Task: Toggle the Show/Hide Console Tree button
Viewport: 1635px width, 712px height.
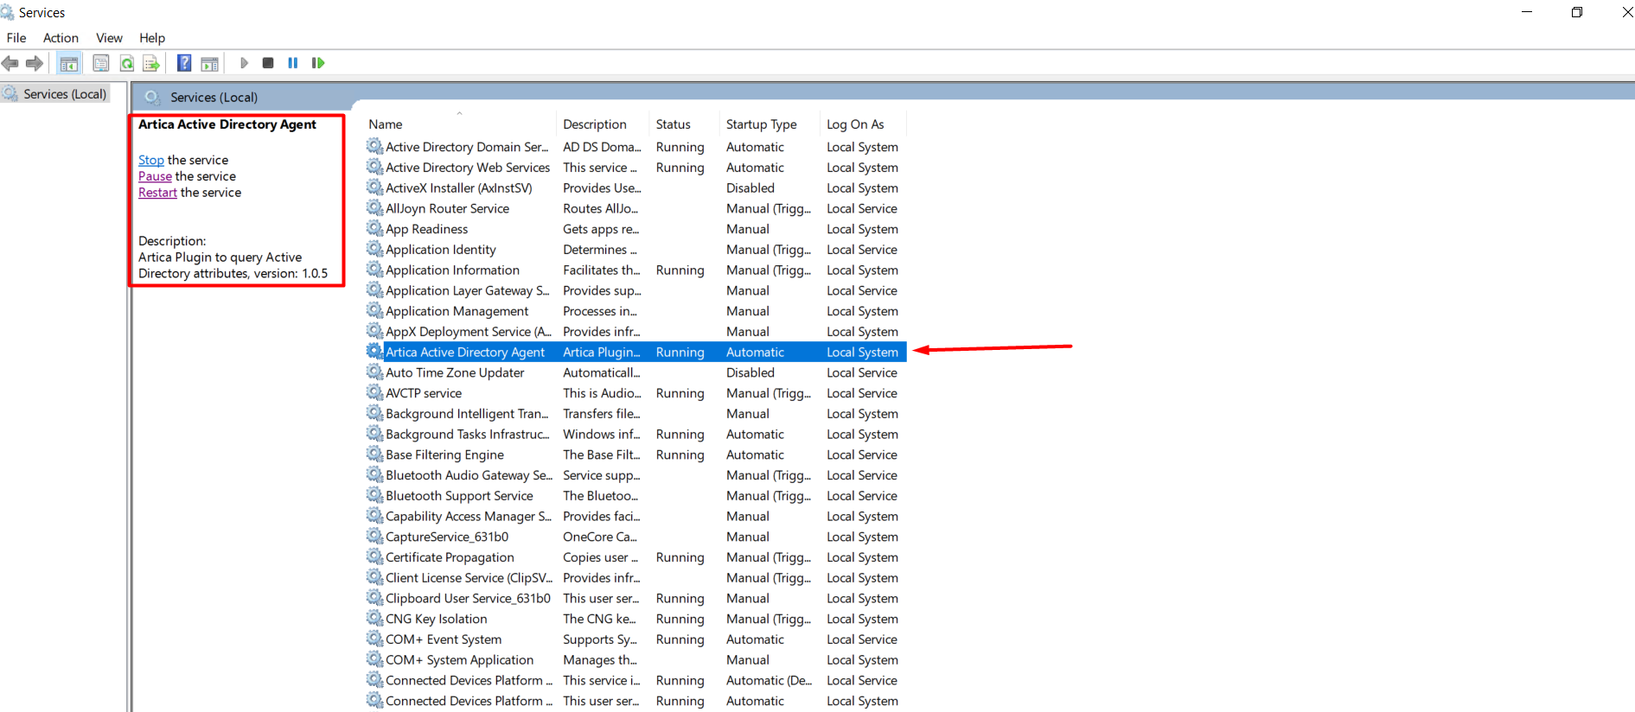Action: pyautogui.click(x=69, y=63)
